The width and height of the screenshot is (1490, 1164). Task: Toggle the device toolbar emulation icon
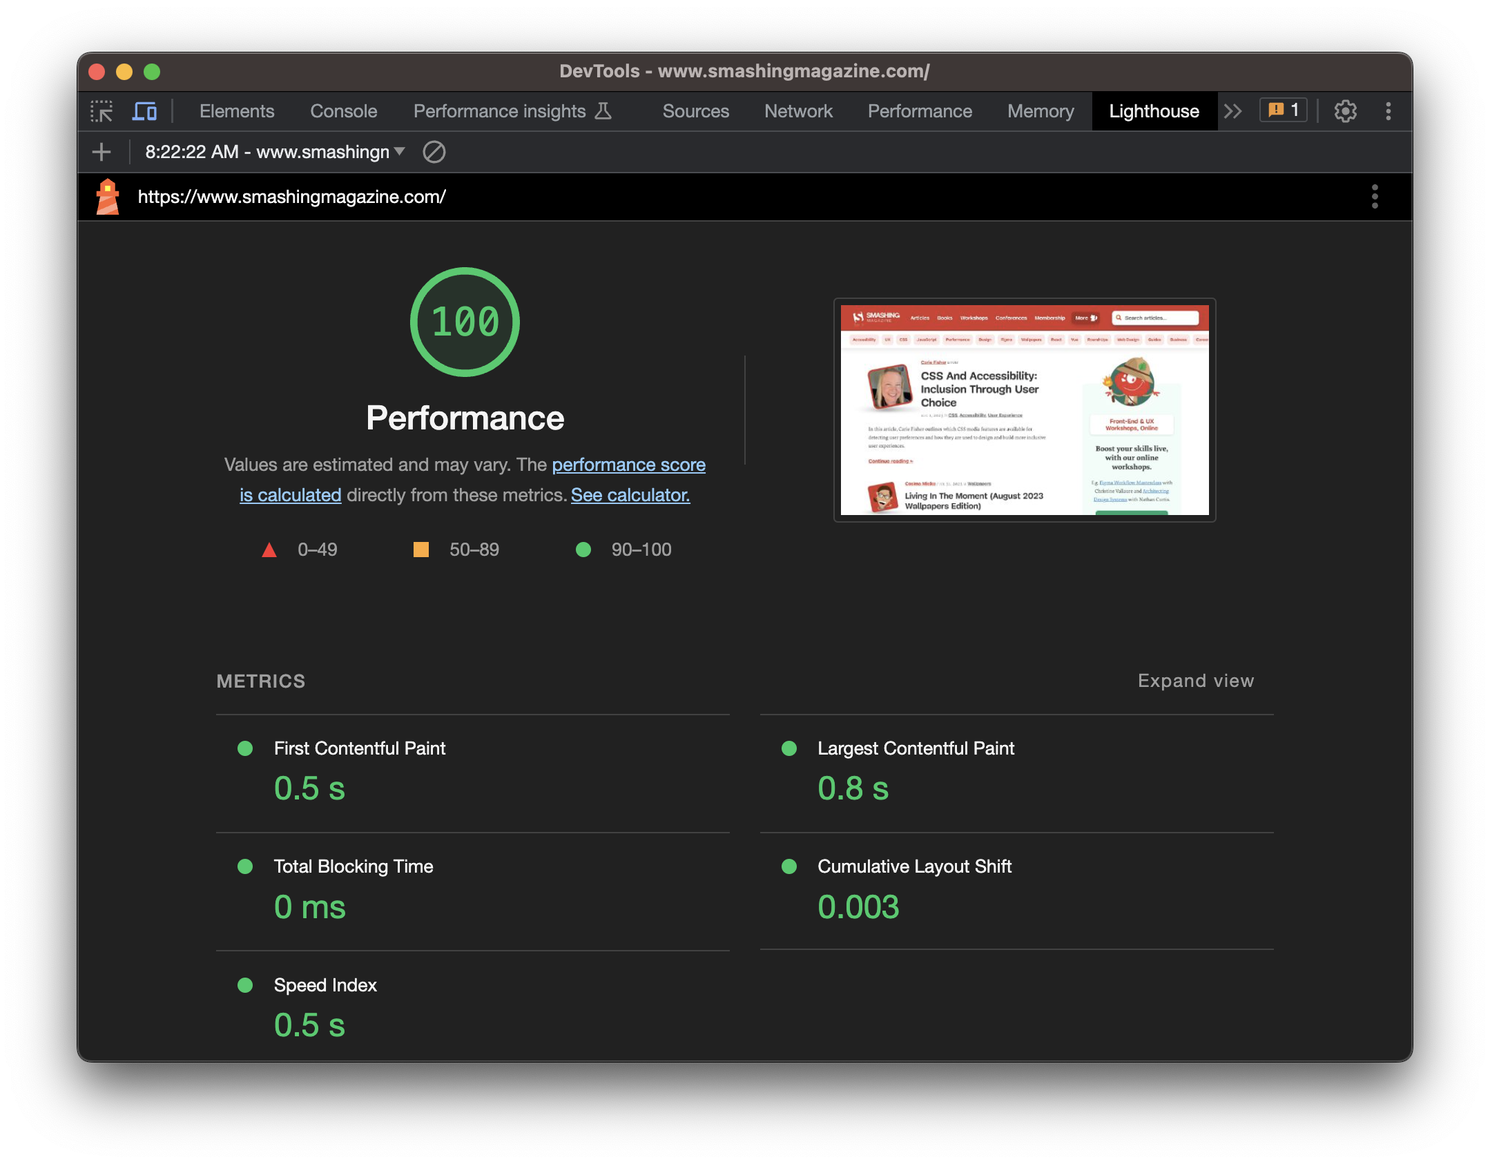click(144, 110)
